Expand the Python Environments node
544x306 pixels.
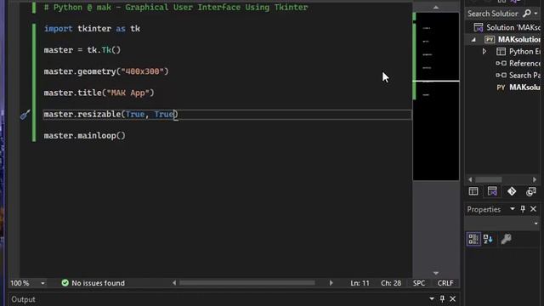[x=484, y=51]
